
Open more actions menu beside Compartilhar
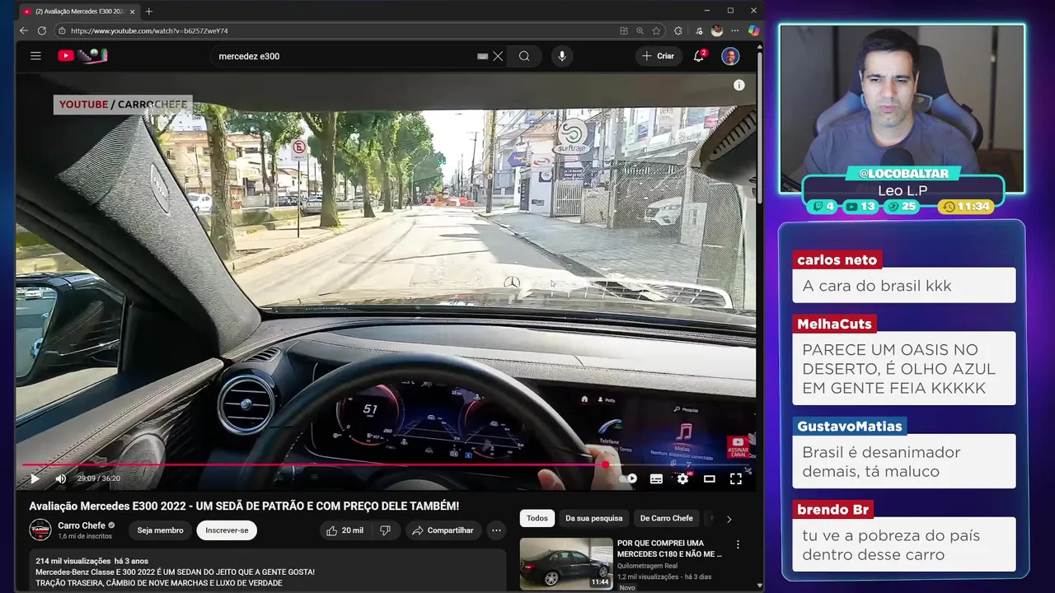pyautogui.click(x=496, y=530)
